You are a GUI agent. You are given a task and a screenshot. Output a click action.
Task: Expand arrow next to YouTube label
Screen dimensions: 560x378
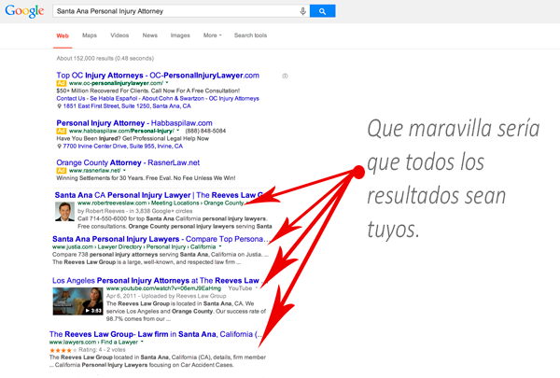click(257, 288)
